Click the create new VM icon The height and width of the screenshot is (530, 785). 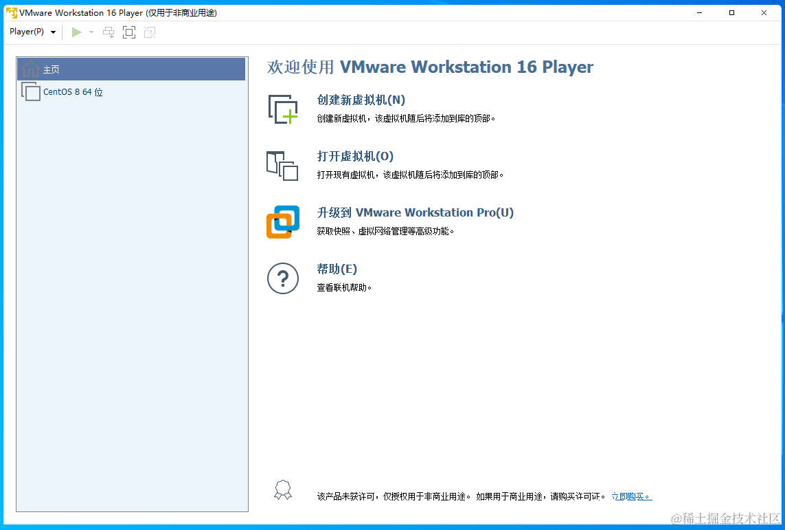tap(283, 109)
